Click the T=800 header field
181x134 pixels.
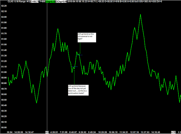point(42,1)
